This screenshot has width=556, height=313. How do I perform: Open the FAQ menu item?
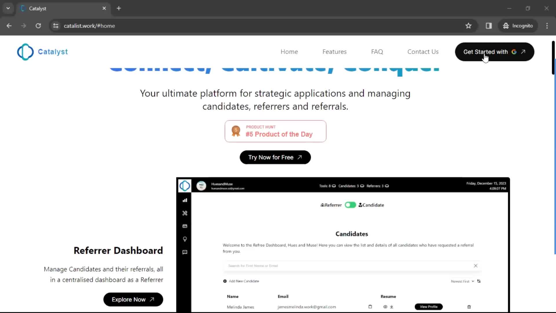377,52
